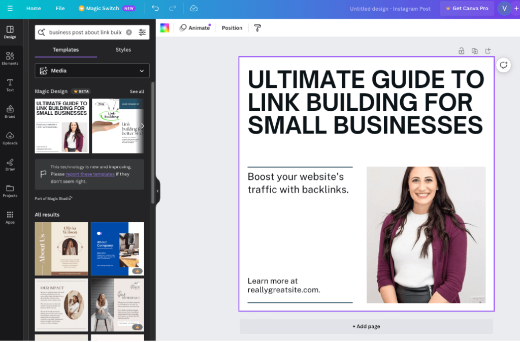Select the Draw tool
Image resolution: width=520 pixels, height=342 pixels.
pyautogui.click(x=10, y=165)
